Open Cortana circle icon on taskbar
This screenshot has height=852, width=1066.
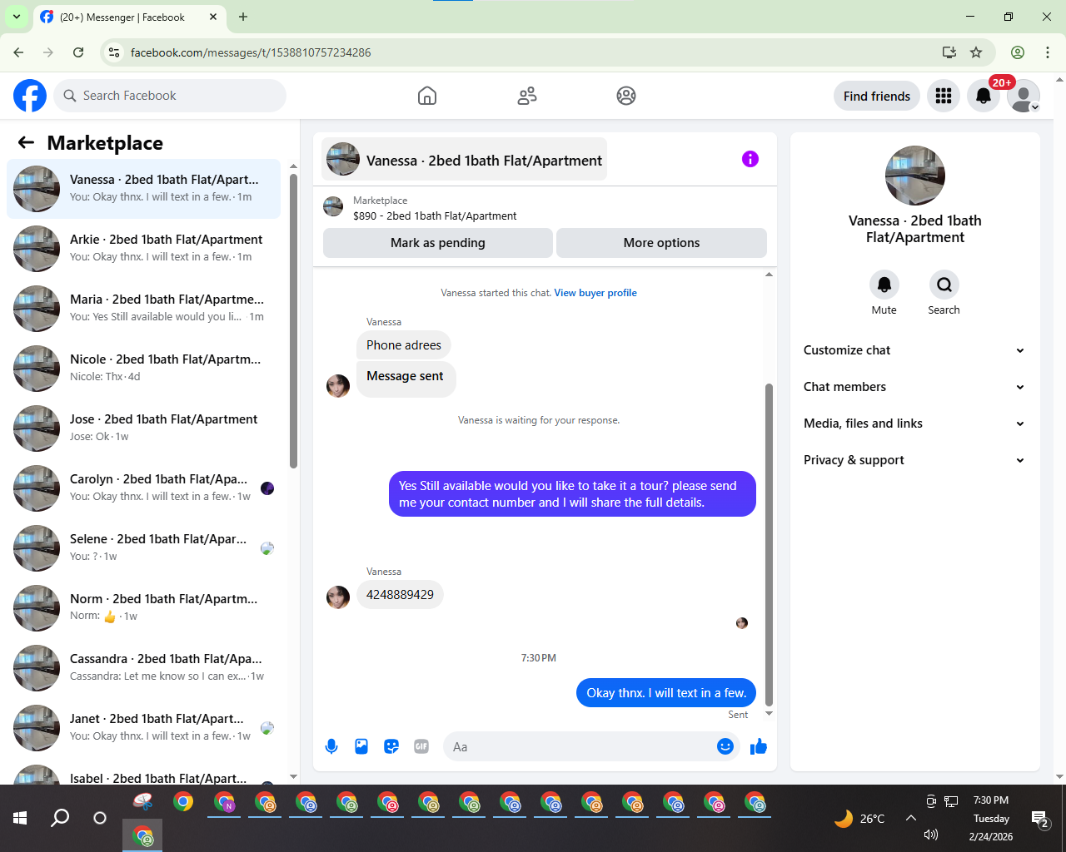[x=100, y=818]
